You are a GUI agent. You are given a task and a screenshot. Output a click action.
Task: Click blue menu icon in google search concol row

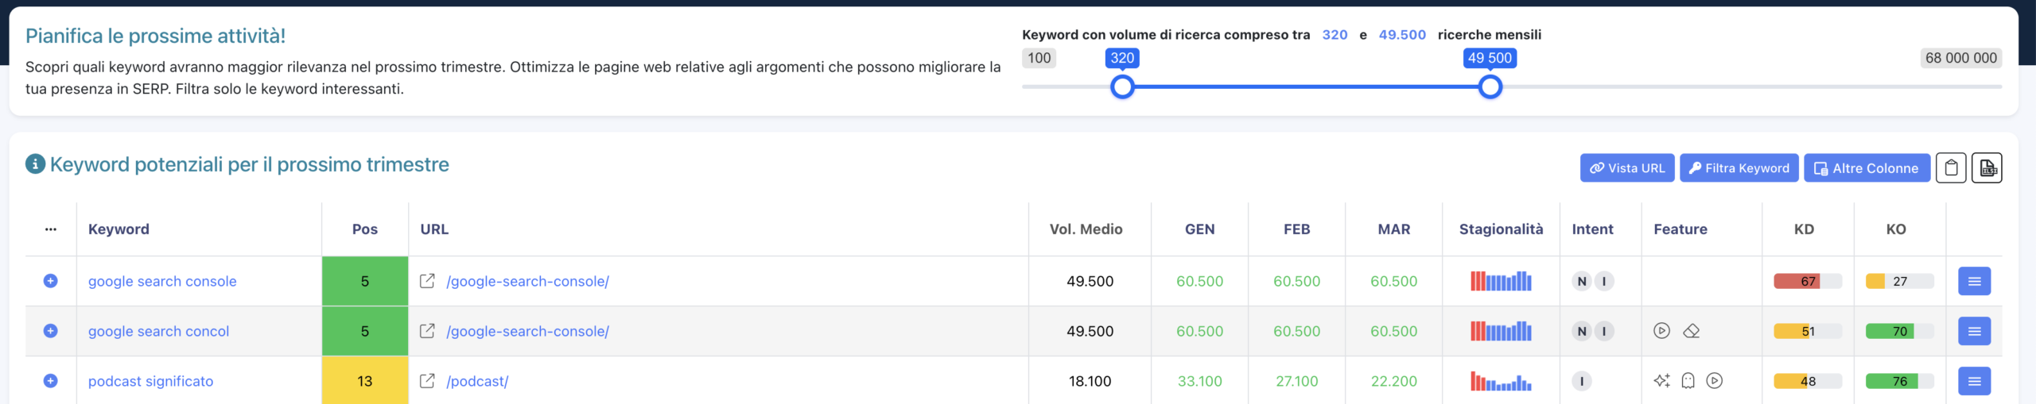tap(1974, 331)
